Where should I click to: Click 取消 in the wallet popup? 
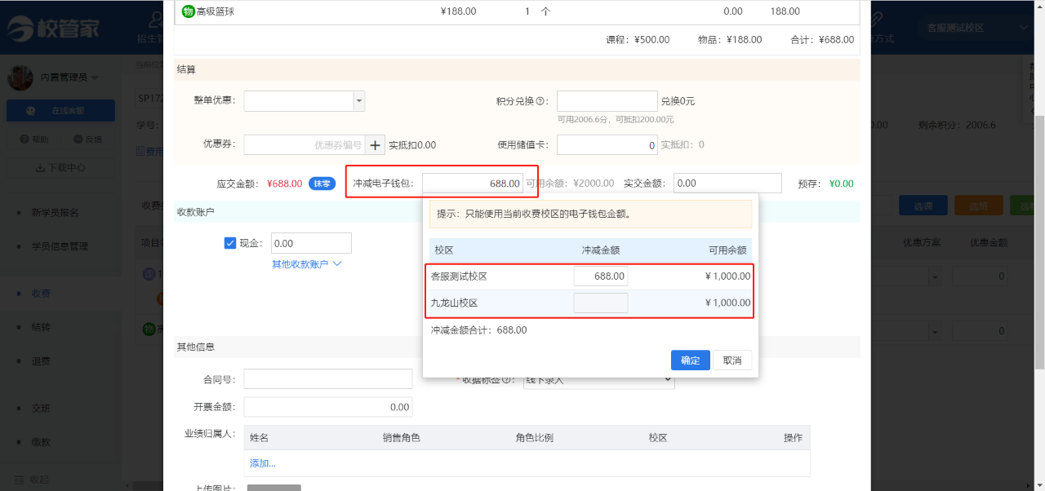(731, 361)
